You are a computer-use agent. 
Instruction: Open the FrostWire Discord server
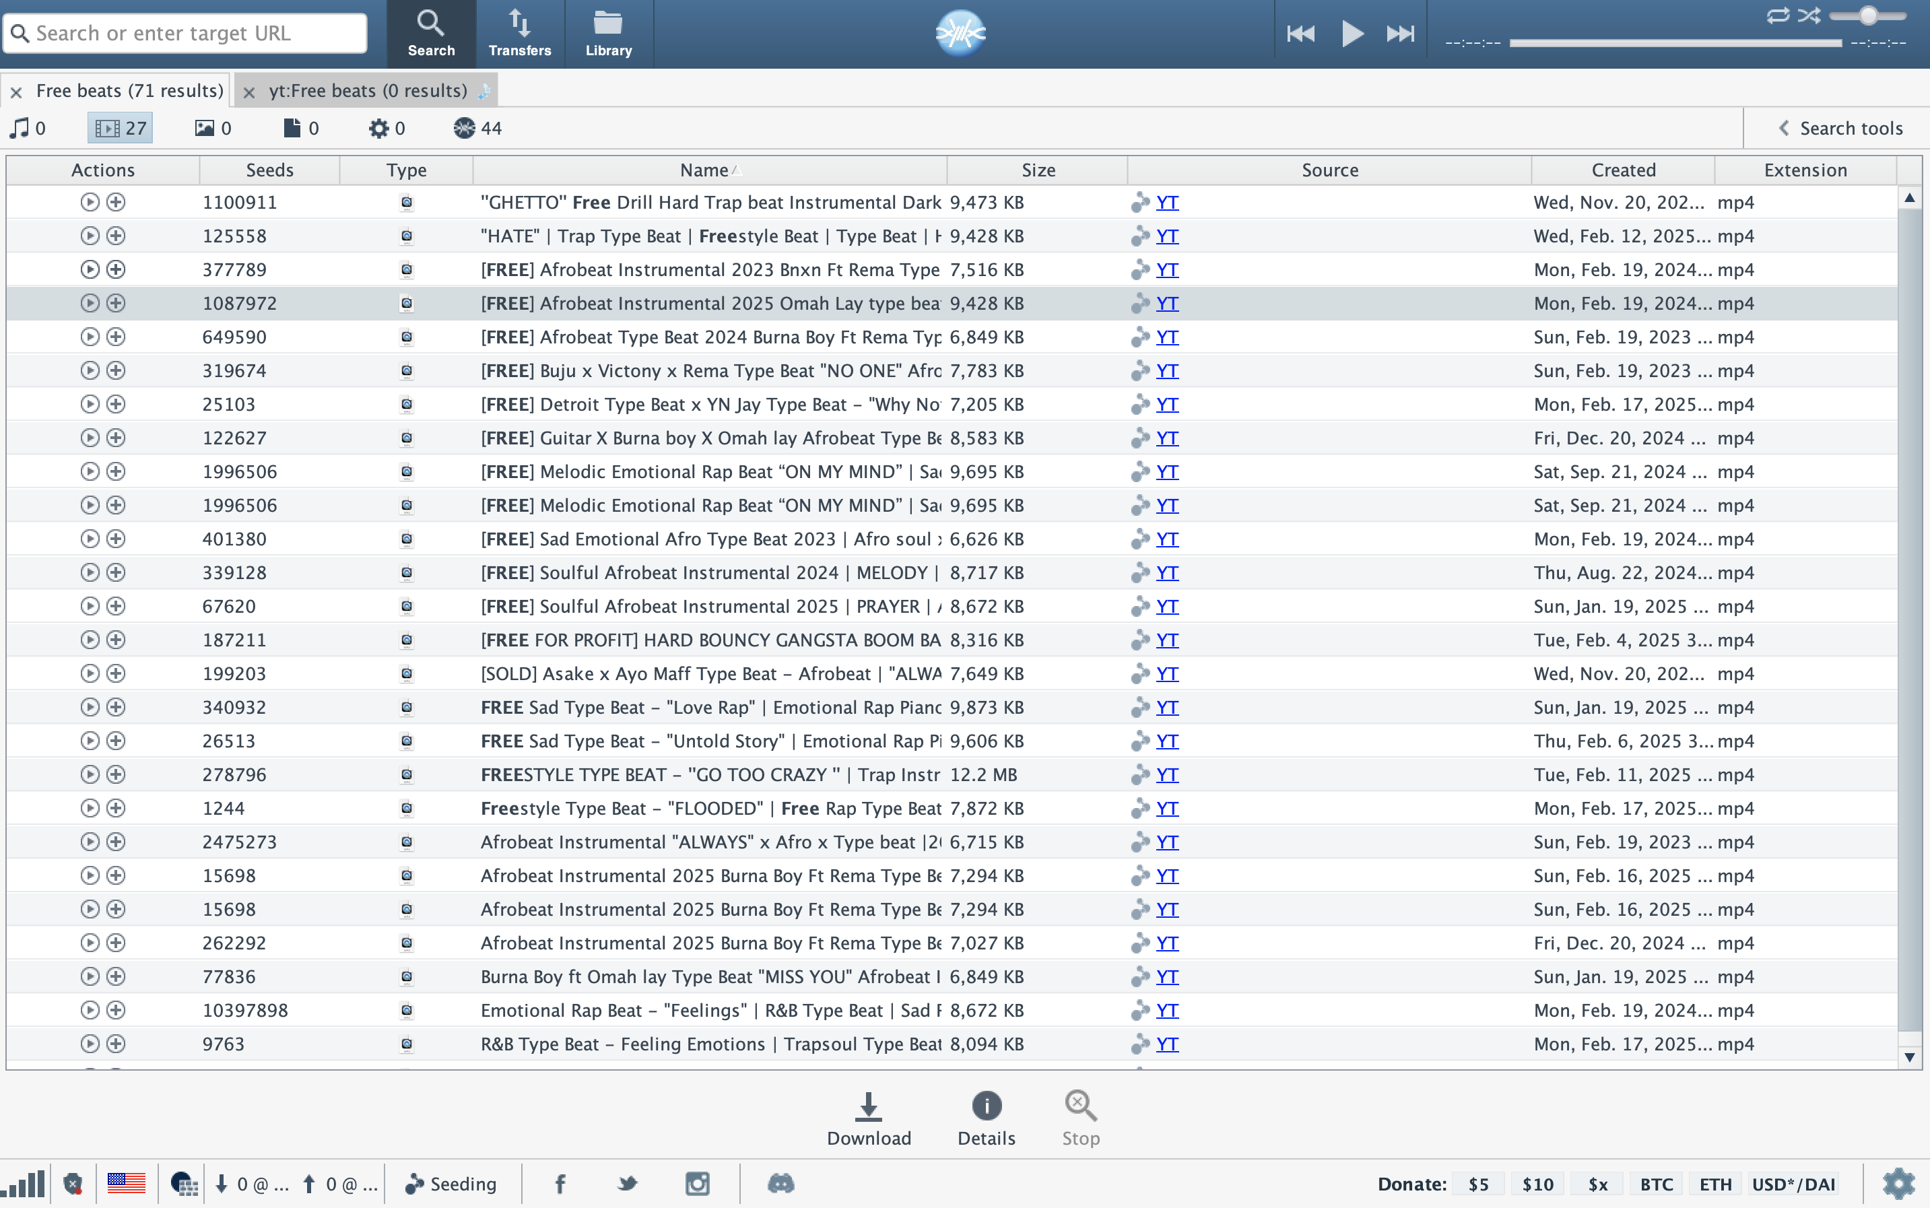780,1183
